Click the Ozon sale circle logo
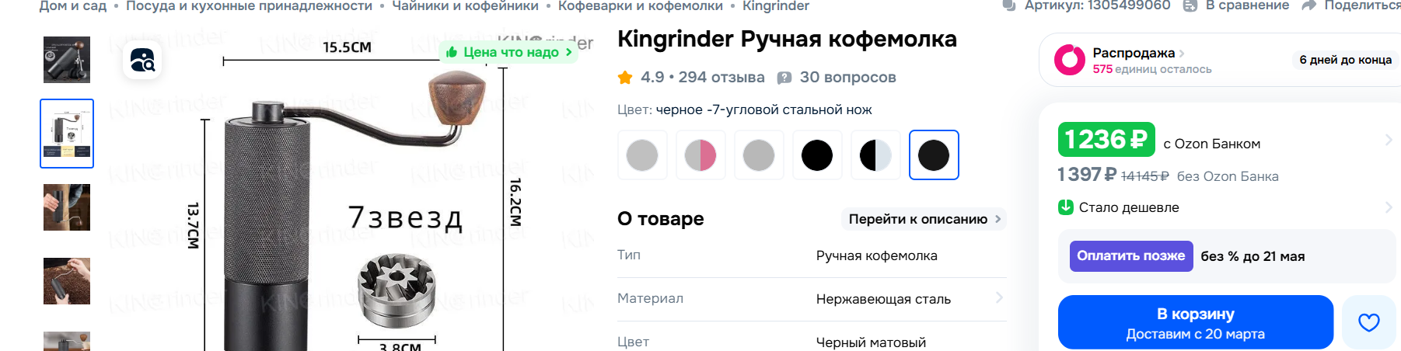 (1070, 60)
